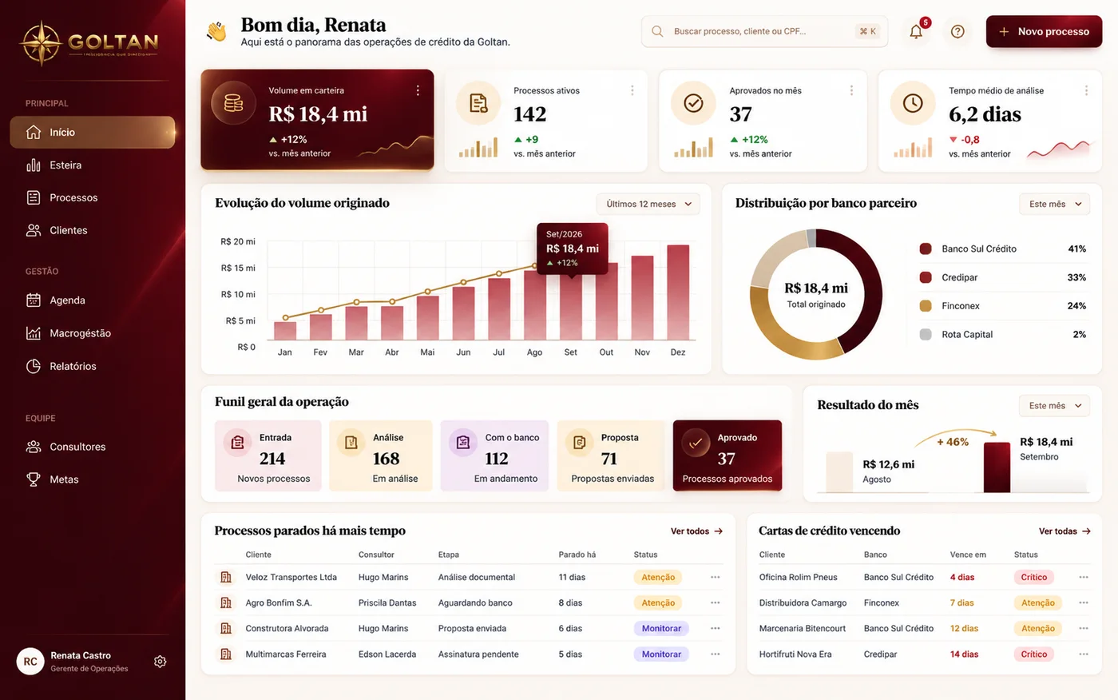This screenshot has width=1118, height=700.
Task: Open row actions for Distribuidora Camargo
Action: point(1084,603)
